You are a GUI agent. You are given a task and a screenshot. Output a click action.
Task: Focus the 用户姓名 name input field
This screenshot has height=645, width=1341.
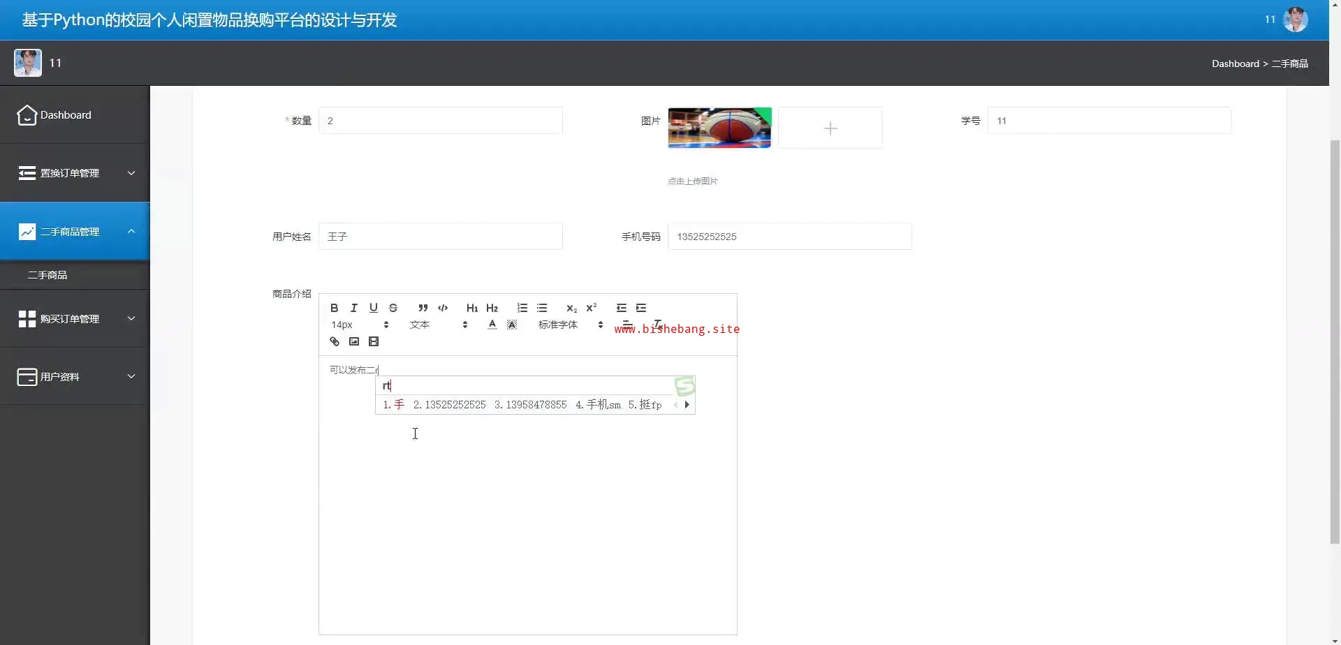pos(441,237)
